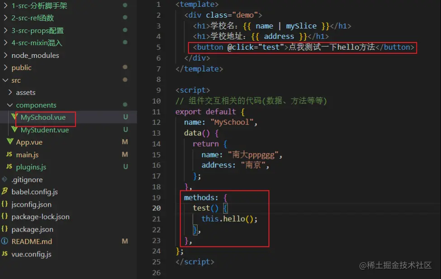Click the @click="test" attribute in code

pos(256,47)
